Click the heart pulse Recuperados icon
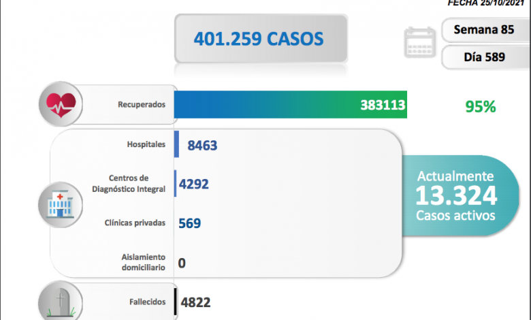 click(62, 104)
